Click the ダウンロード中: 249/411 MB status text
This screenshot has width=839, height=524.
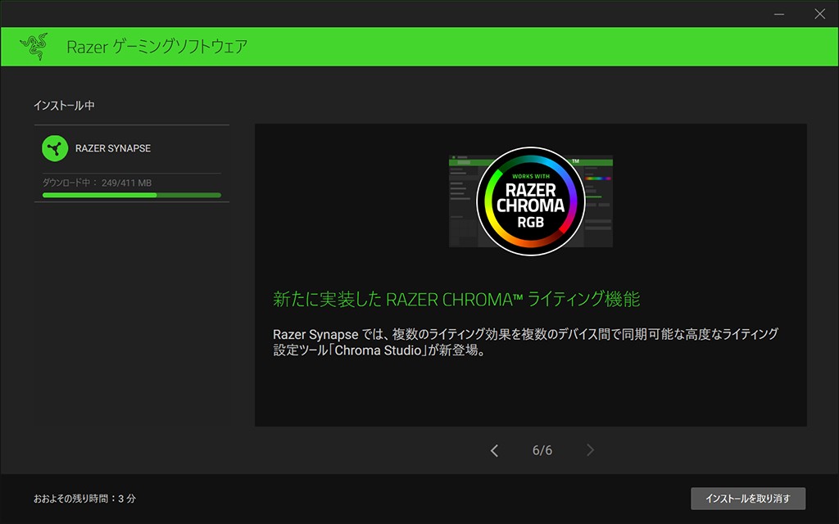(x=97, y=183)
